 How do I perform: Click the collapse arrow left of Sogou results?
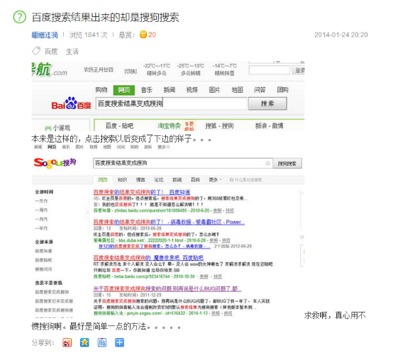(x=88, y=213)
